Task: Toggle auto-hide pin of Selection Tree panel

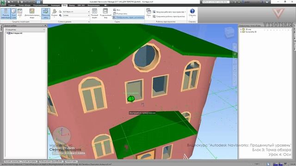Action: 43,25
